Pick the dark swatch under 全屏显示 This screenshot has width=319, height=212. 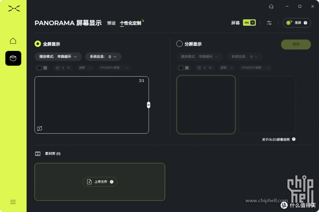tap(39, 68)
